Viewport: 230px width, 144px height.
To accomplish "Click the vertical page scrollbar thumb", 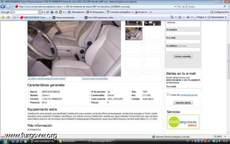I will tap(228, 61).
